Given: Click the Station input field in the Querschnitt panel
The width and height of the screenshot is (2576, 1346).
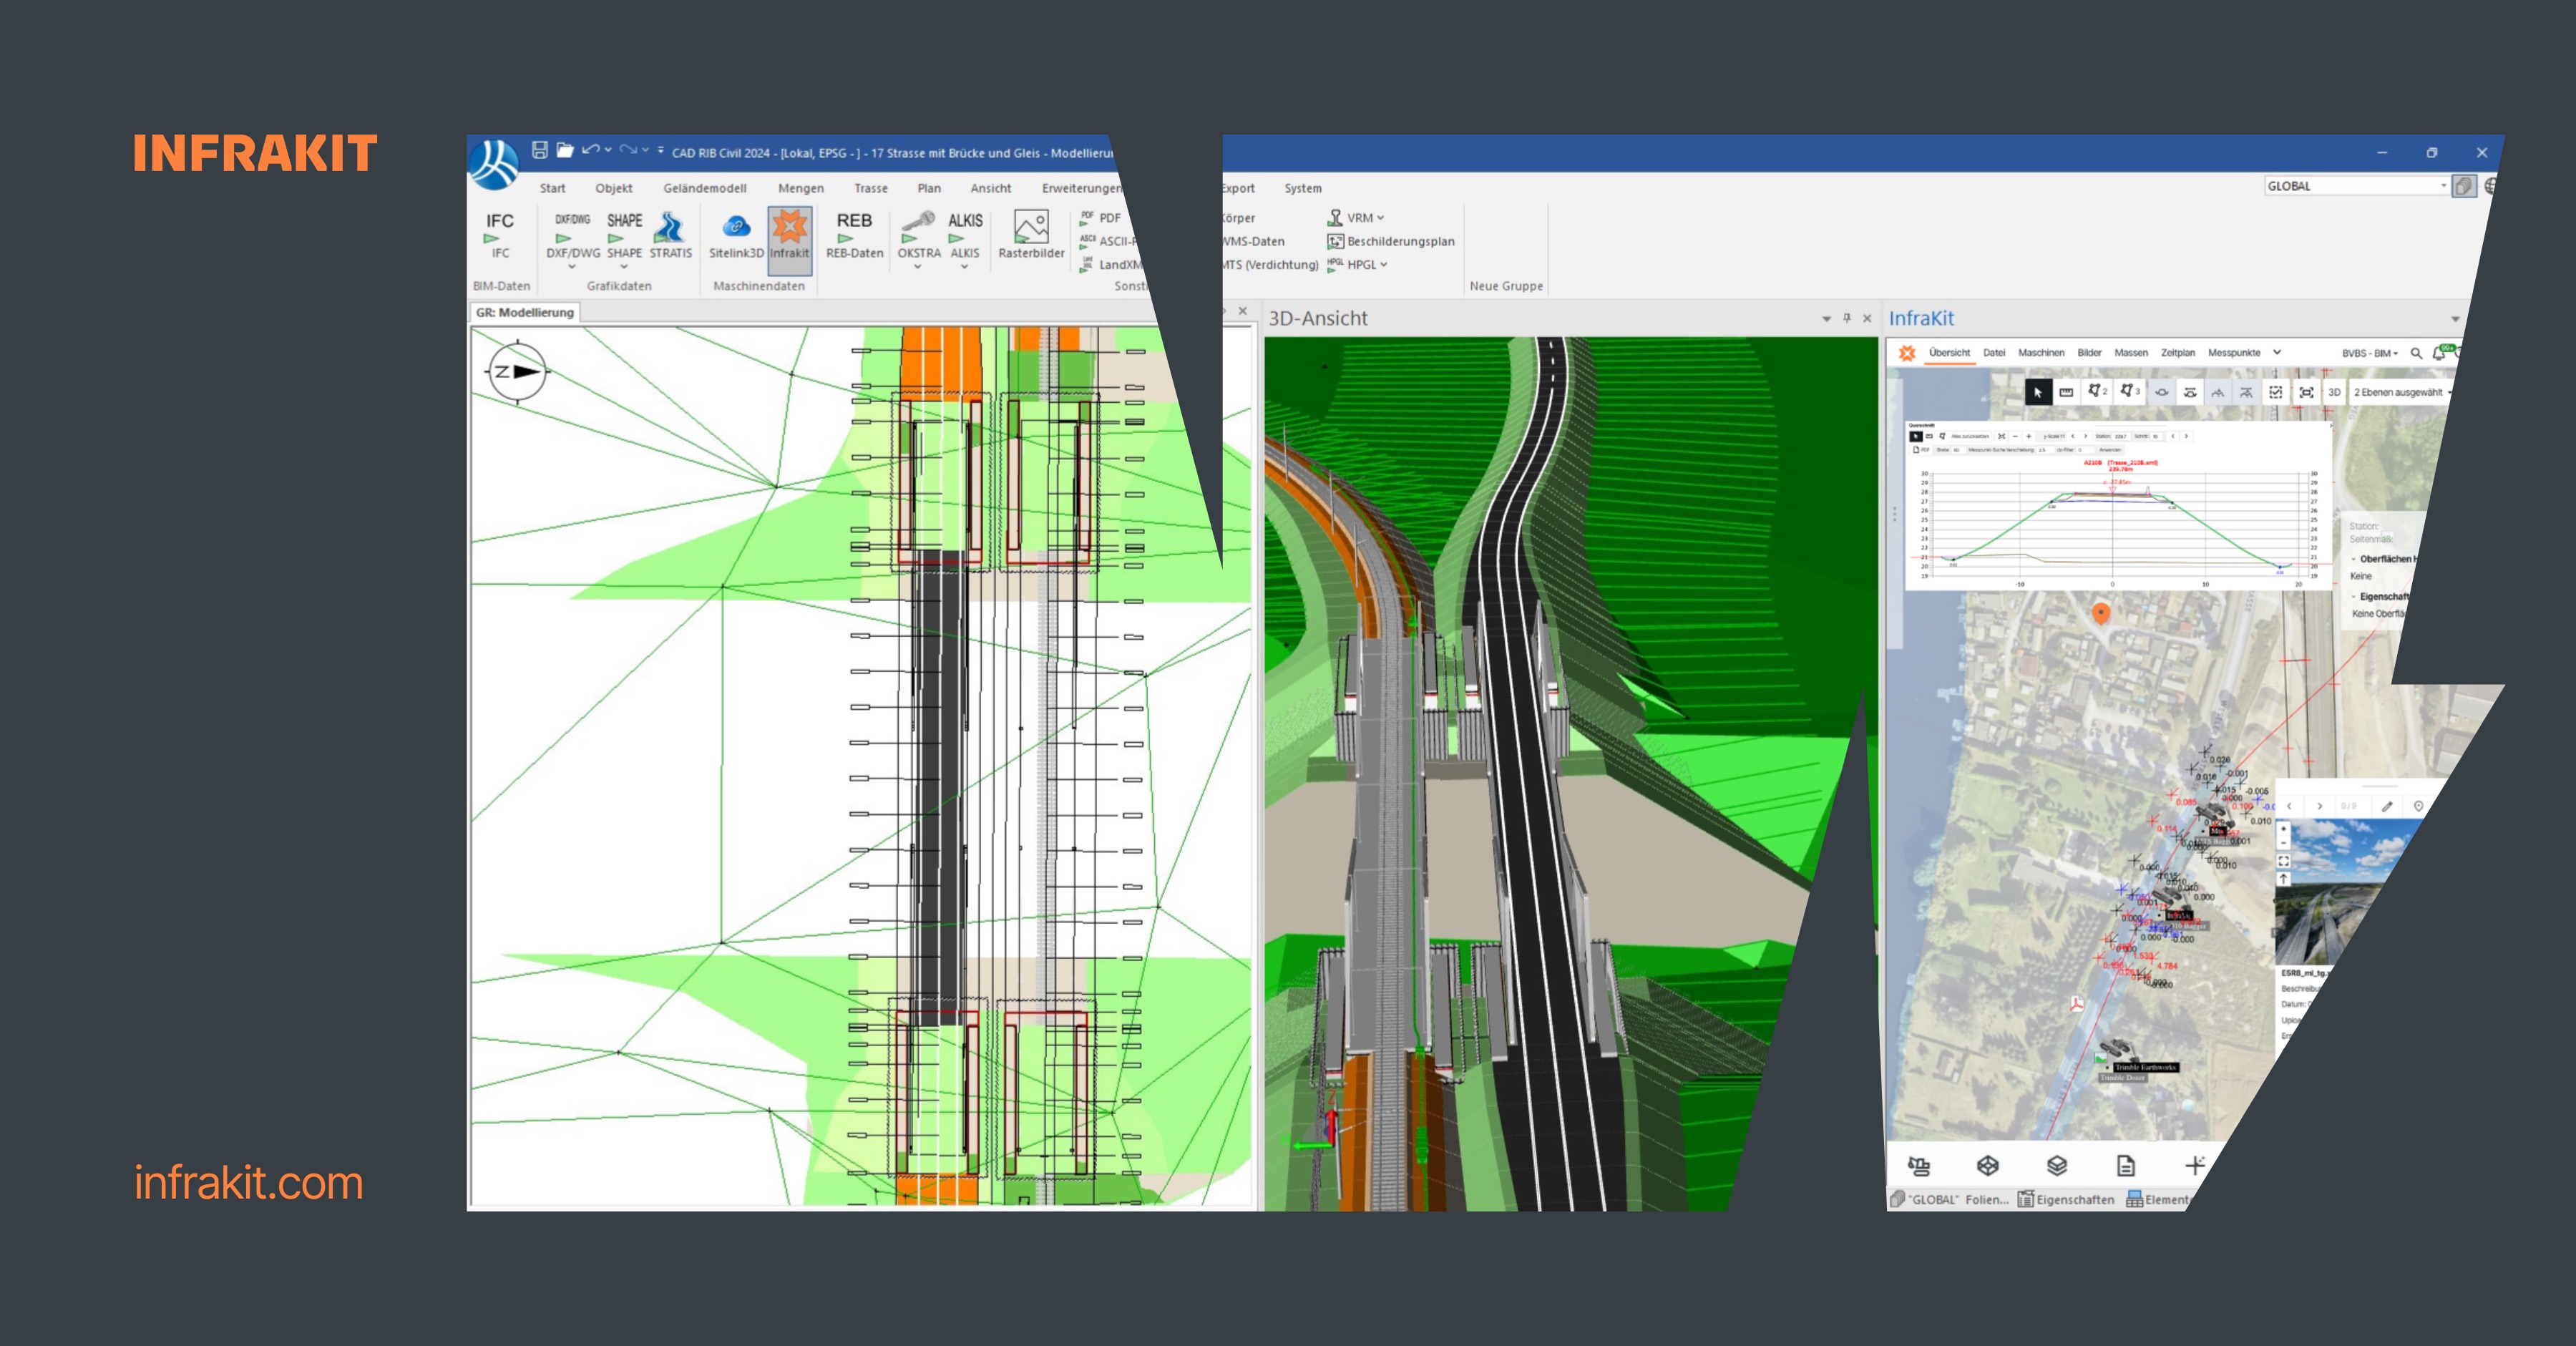Looking at the screenshot, I should 2122,437.
